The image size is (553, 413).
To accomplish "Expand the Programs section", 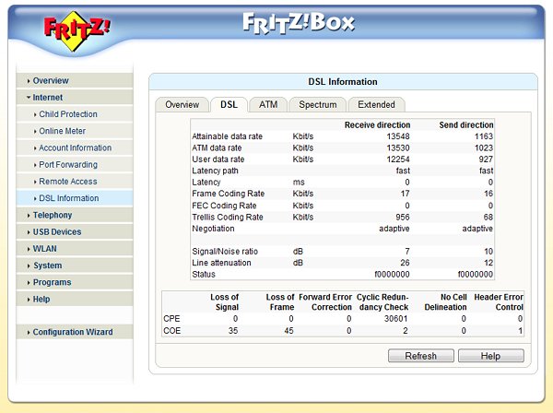I will [51, 282].
